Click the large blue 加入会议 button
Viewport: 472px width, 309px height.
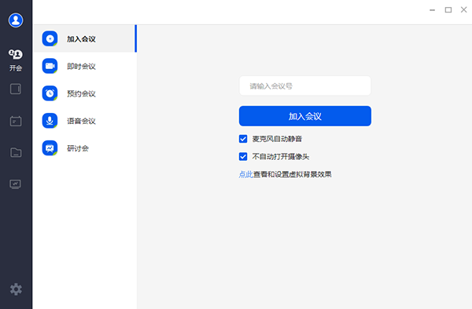[x=305, y=116]
